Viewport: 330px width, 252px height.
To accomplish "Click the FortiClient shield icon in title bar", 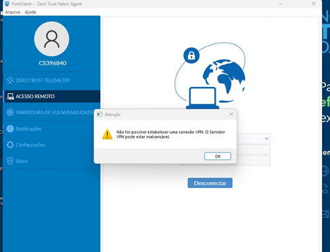I will point(7,4).
